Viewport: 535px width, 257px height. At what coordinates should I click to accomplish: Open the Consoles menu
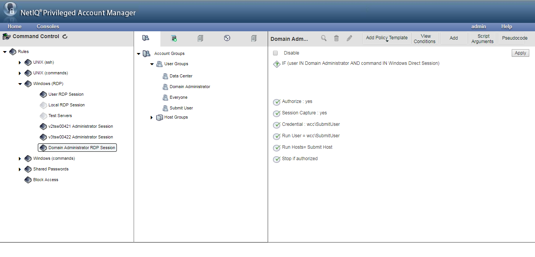[x=48, y=27]
